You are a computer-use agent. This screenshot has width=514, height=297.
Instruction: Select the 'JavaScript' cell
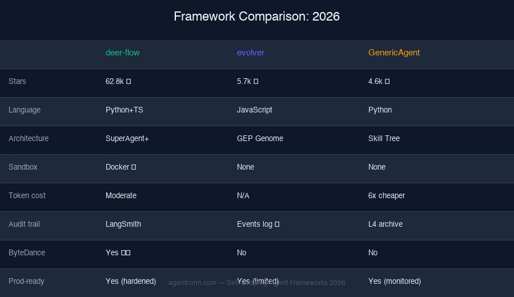pyautogui.click(x=254, y=110)
